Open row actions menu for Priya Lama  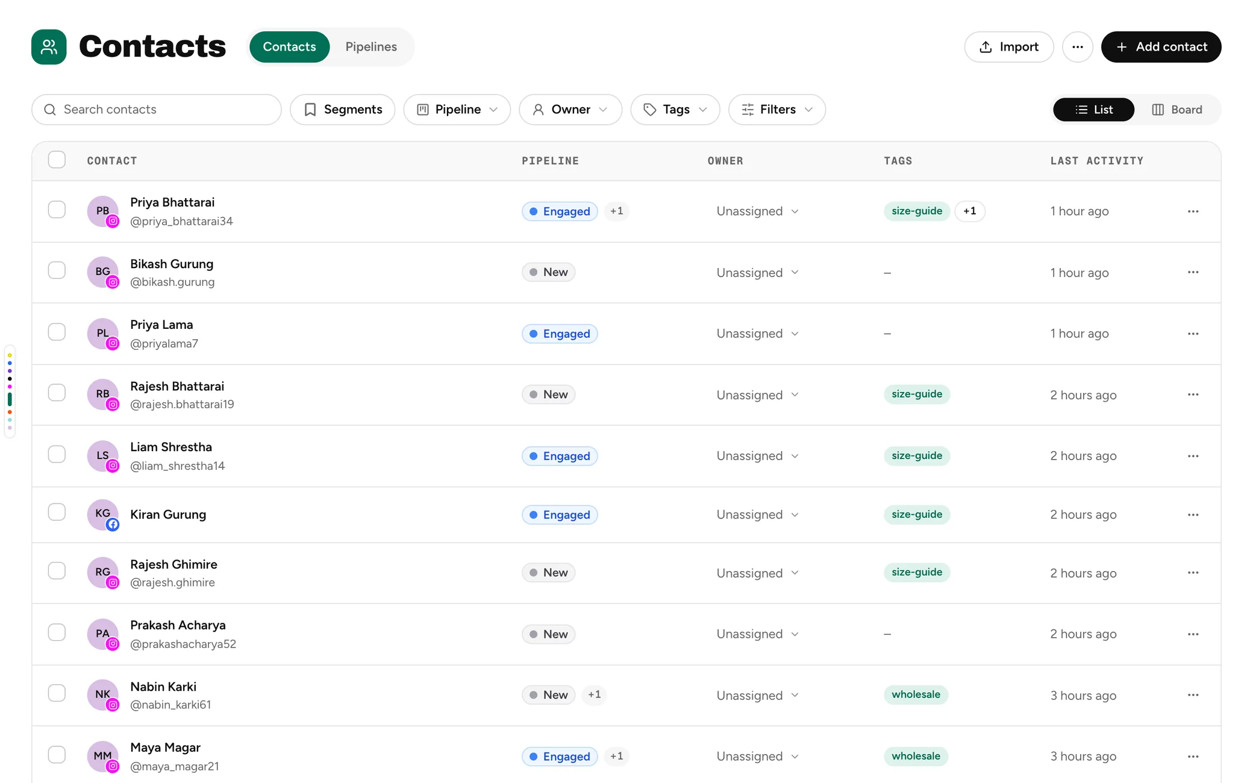tap(1193, 334)
